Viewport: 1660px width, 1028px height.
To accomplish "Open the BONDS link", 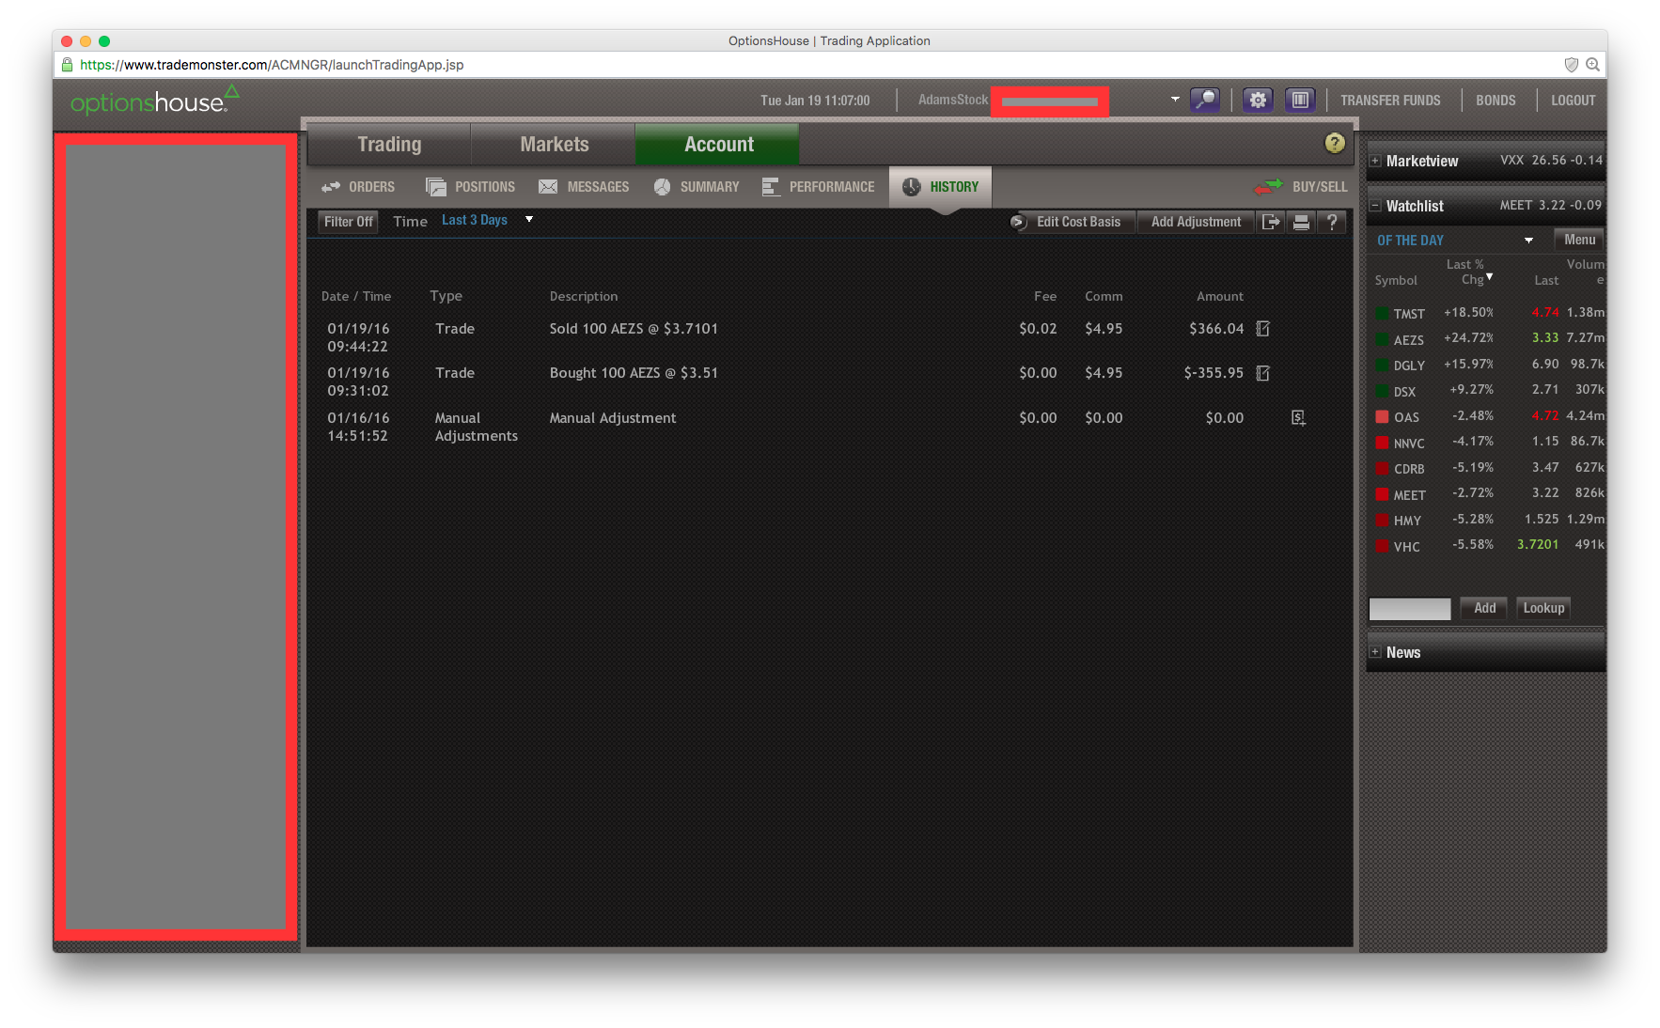I will click(1496, 101).
